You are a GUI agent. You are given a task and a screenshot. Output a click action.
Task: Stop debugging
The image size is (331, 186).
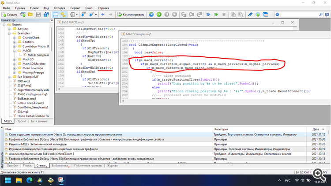(x=174, y=15)
